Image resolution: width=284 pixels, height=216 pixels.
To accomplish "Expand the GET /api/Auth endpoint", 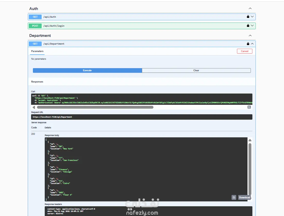I will (x=252, y=17).
